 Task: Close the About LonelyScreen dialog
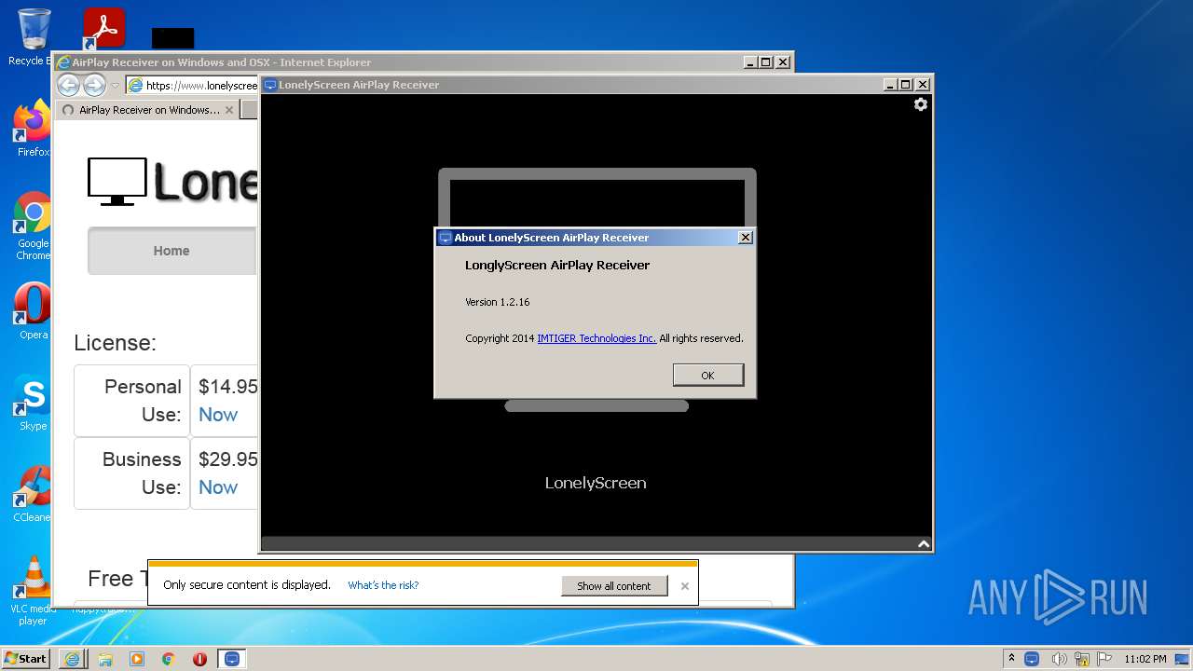pos(745,238)
